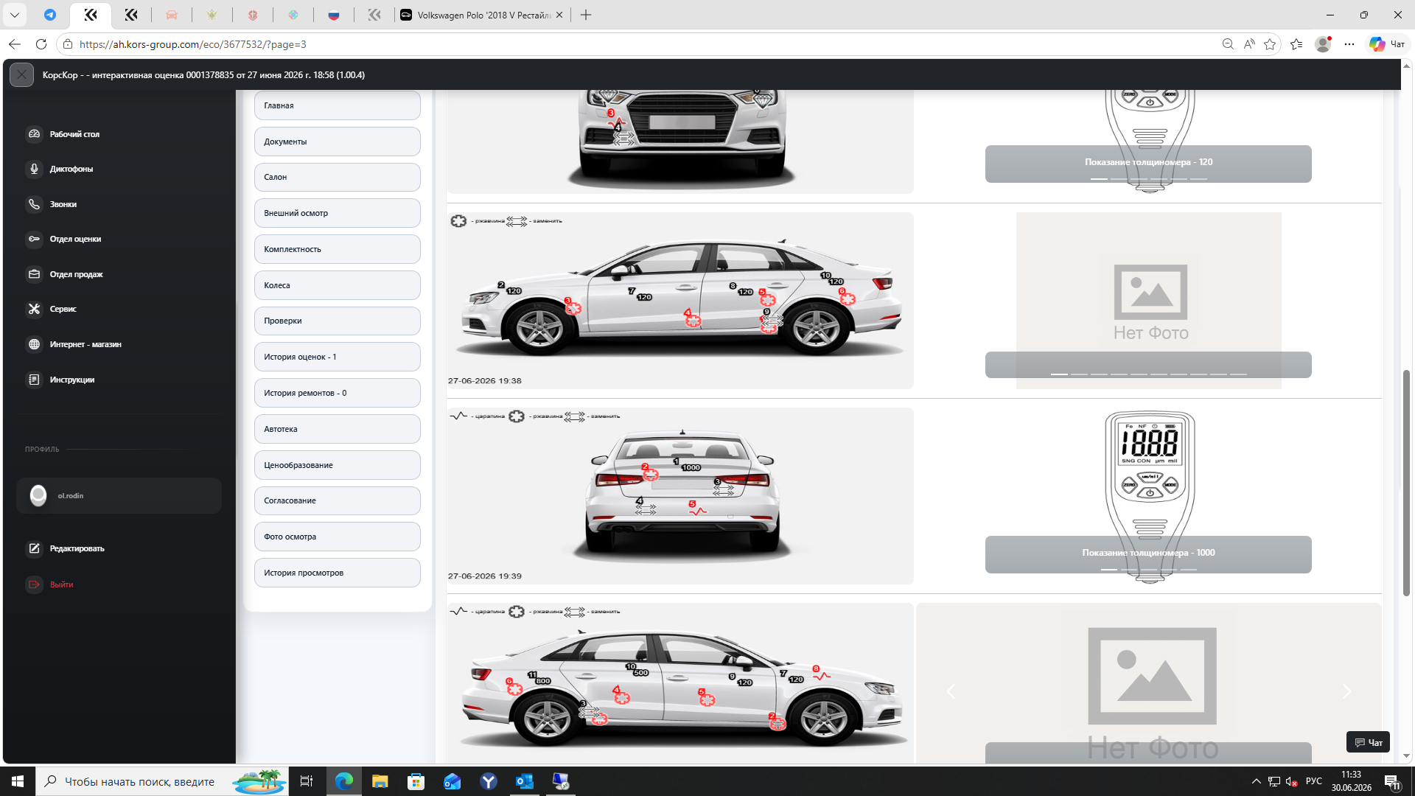Show next photo with right carousel arrow
The width and height of the screenshot is (1415, 796).
coord(1346,691)
